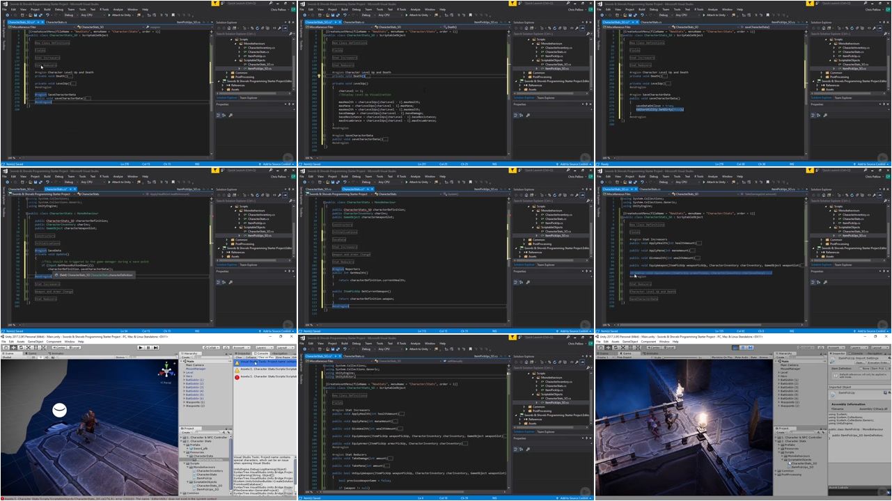Click the red error entry icon in the Unity Console
This screenshot has height=501, width=892.
(237, 377)
